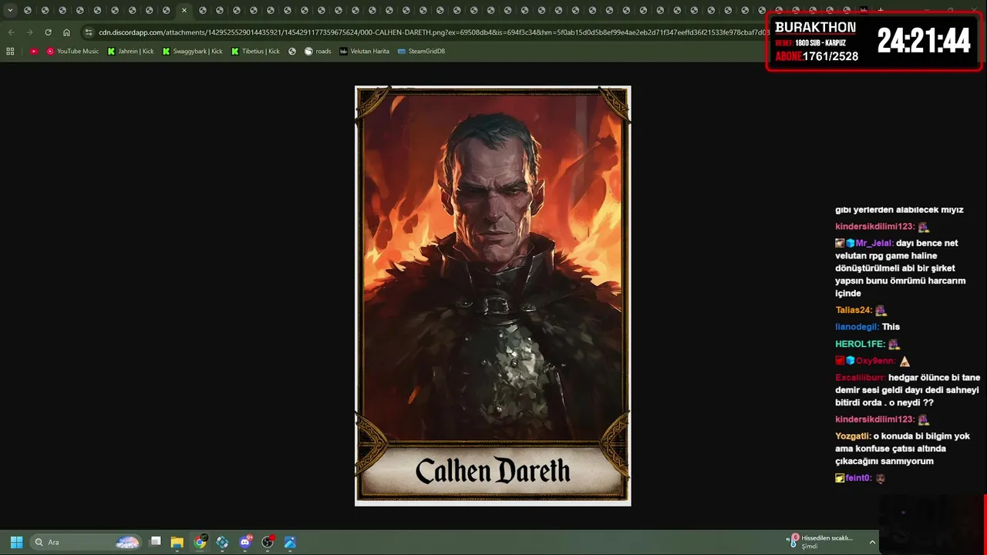Screen dimensions: 987x555
Task: Open the roads bookmark
Action: click(318, 51)
